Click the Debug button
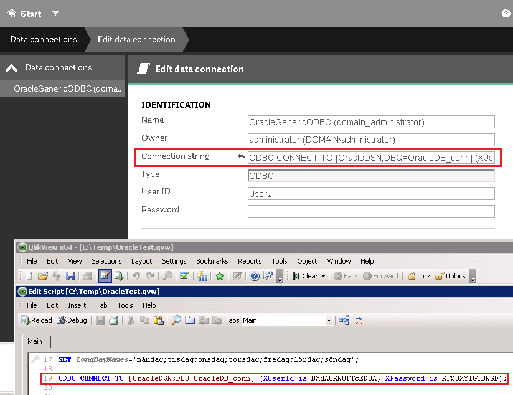The height and width of the screenshot is (395, 513). pos(72,320)
